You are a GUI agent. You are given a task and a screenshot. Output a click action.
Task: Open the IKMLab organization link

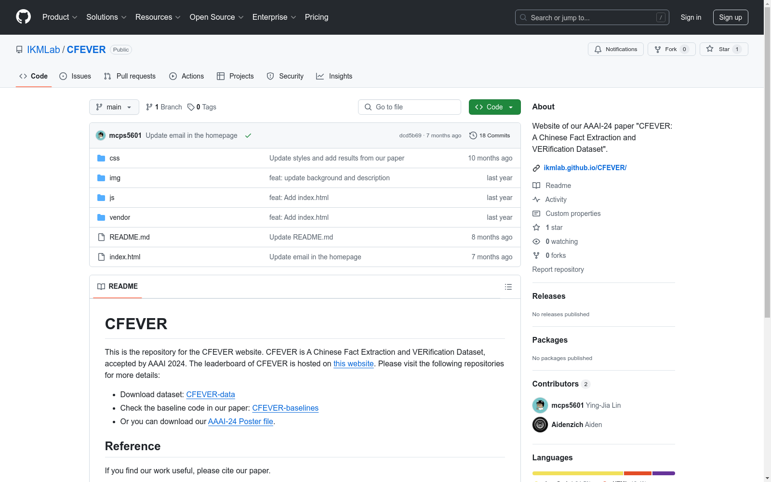click(x=43, y=50)
